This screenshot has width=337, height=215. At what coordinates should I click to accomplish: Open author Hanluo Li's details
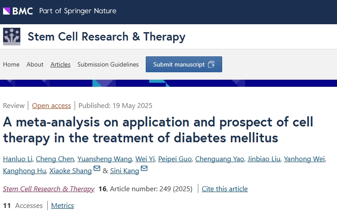(x=17, y=159)
